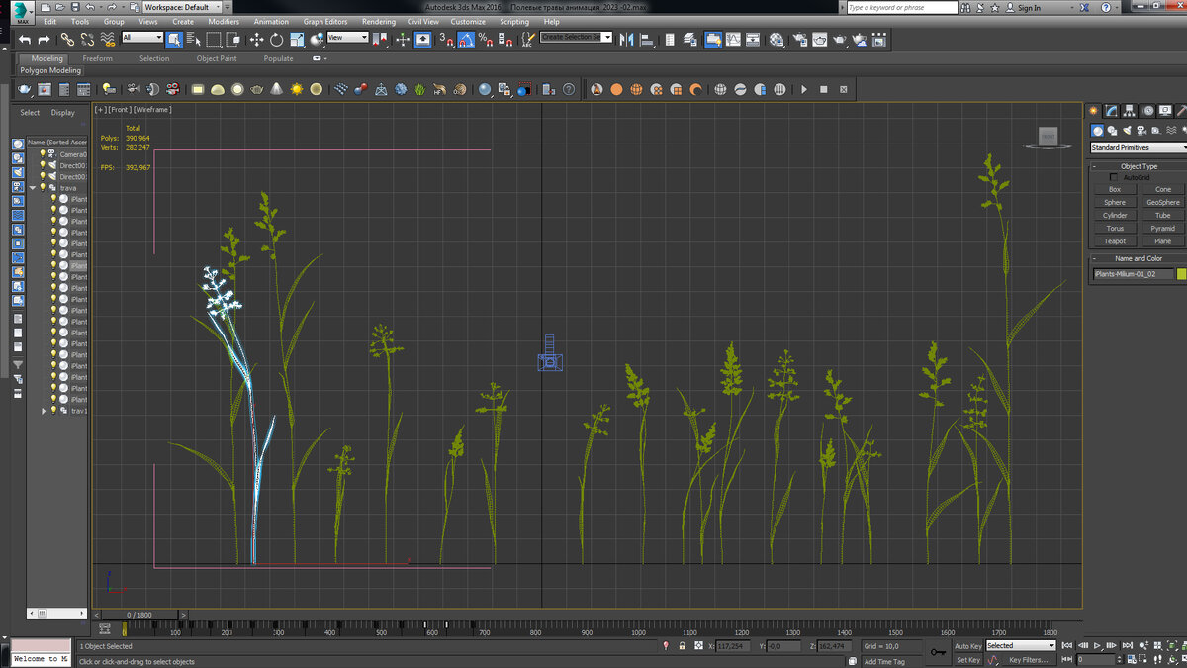Click the Set Key button
The height and width of the screenshot is (668, 1187).
(967, 660)
